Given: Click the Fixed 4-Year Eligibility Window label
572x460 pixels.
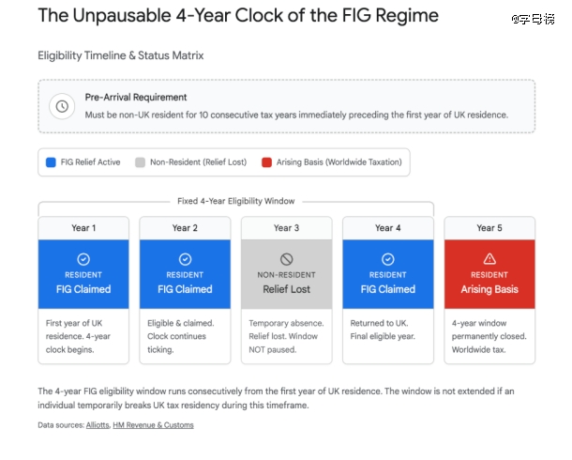Looking at the screenshot, I should [x=235, y=201].
